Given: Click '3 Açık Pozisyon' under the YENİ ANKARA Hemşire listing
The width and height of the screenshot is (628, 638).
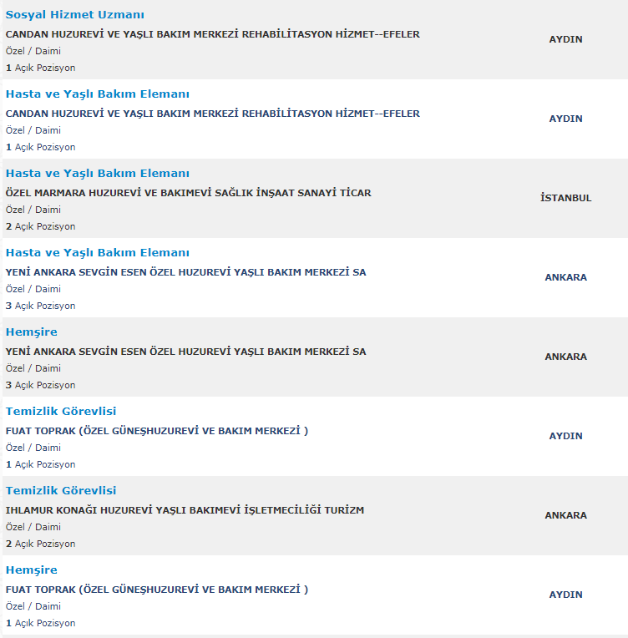Looking at the screenshot, I should (40, 385).
